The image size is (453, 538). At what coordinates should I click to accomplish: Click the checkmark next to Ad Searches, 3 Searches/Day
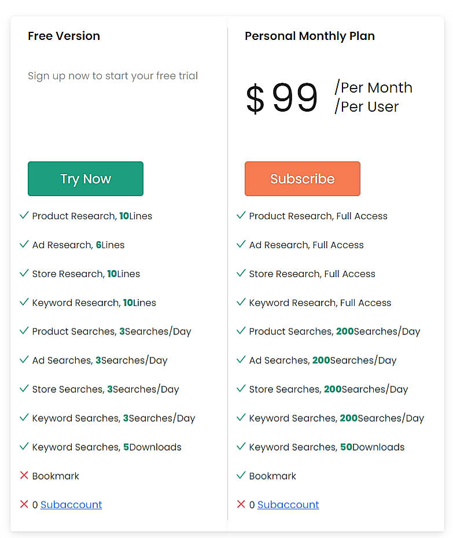(24, 360)
